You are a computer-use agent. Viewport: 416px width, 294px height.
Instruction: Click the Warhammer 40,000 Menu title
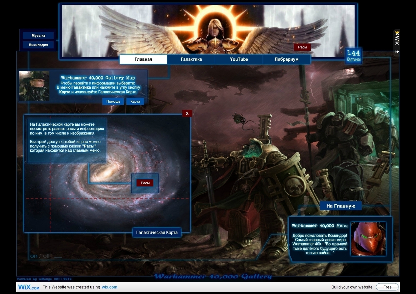tap(320, 225)
